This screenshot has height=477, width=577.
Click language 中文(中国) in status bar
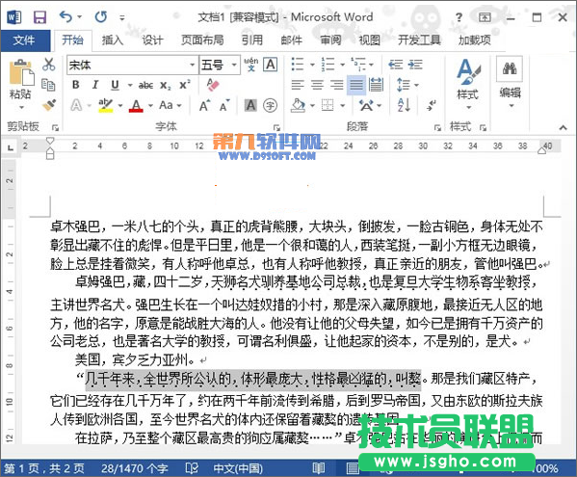(x=239, y=468)
